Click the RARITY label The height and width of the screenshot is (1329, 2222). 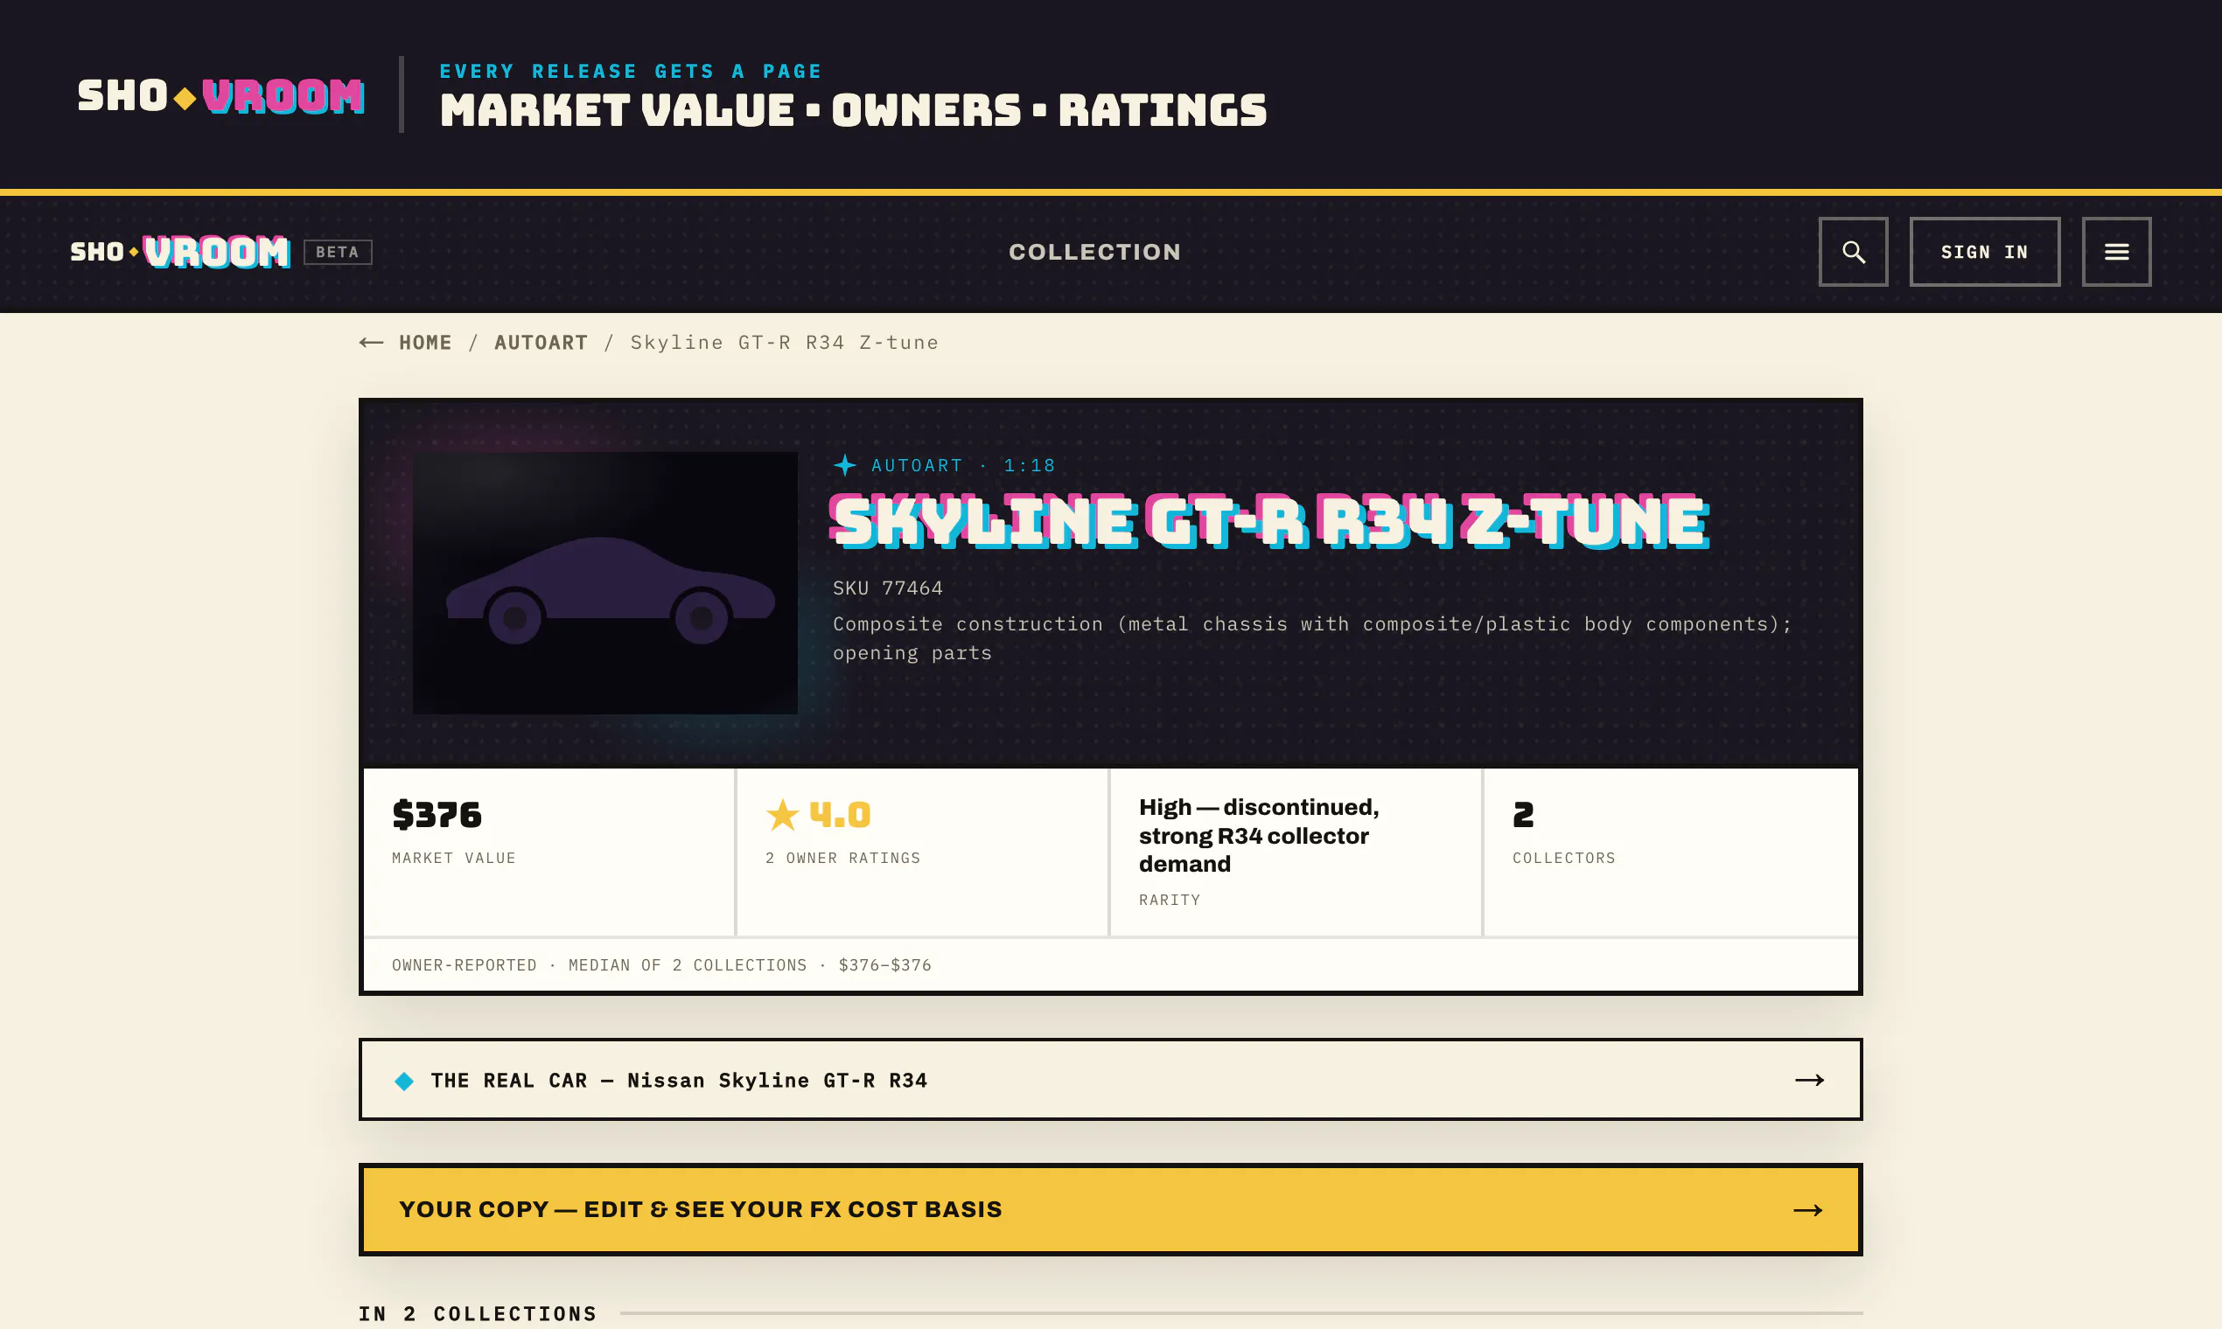(1170, 900)
